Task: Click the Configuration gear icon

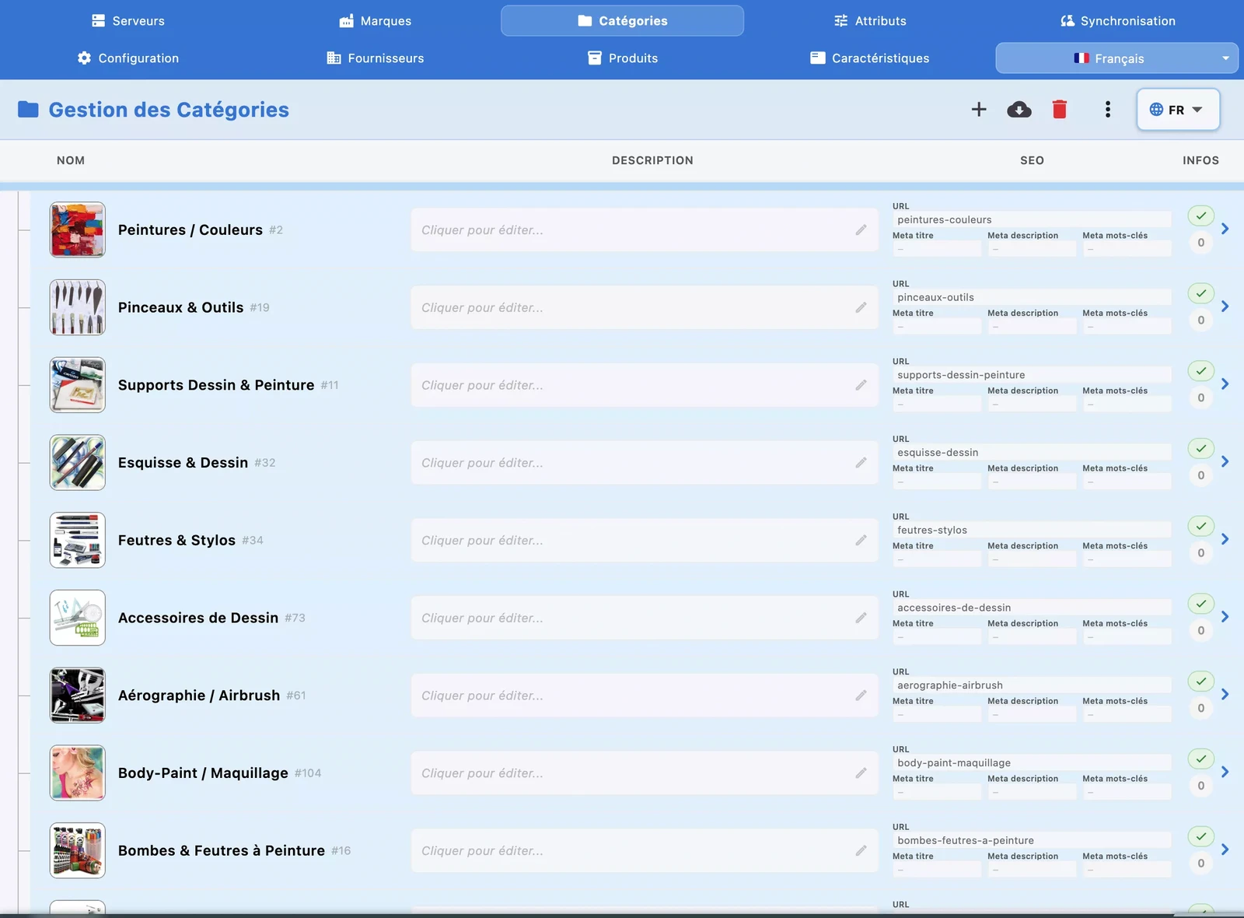Action: 84,58
